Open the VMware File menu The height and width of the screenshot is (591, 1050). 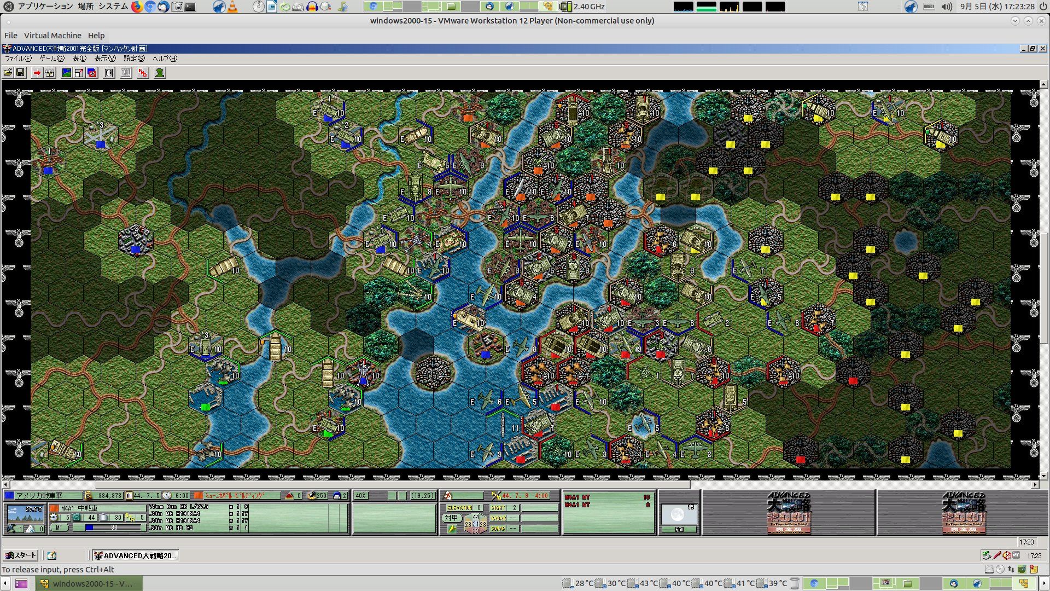coord(11,36)
